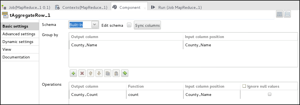Click Operations Output column header
The image size is (300, 105).
pyautogui.click(x=98, y=86)
